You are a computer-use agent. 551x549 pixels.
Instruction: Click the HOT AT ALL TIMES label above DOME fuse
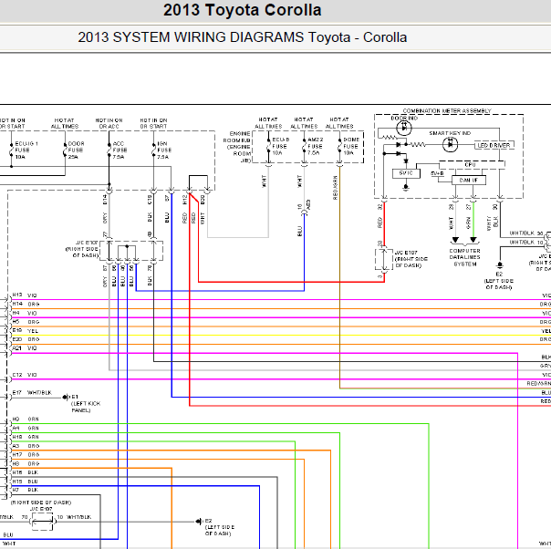(x=339, y=123)
